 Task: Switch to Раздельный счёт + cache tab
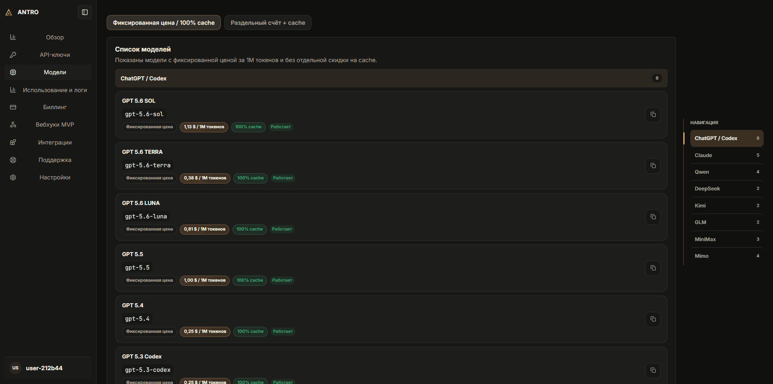click(x=268, y=23)
